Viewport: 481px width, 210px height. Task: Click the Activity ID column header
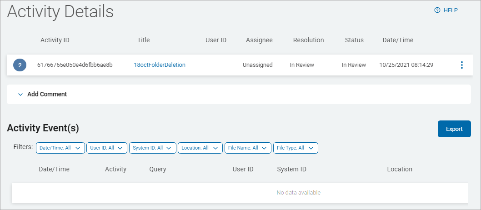click(55, 40)
